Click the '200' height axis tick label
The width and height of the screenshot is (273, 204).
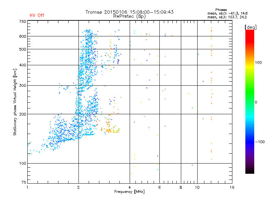tap(23, 114)
